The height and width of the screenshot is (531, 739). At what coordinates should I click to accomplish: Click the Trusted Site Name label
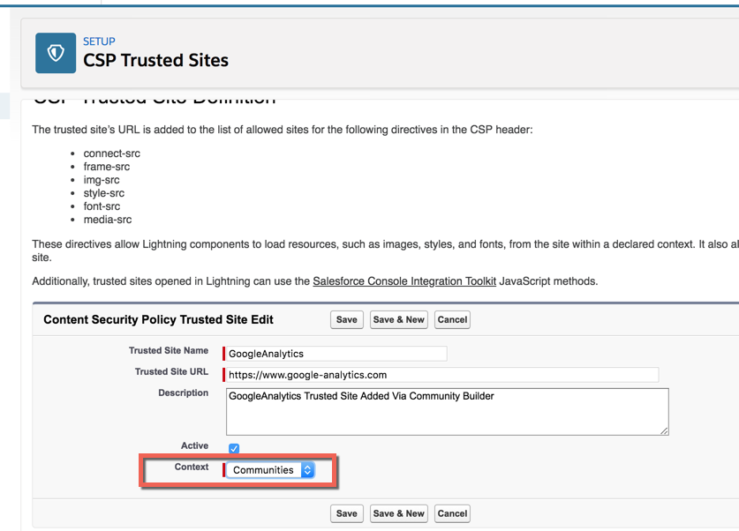[x=169, y=350]
